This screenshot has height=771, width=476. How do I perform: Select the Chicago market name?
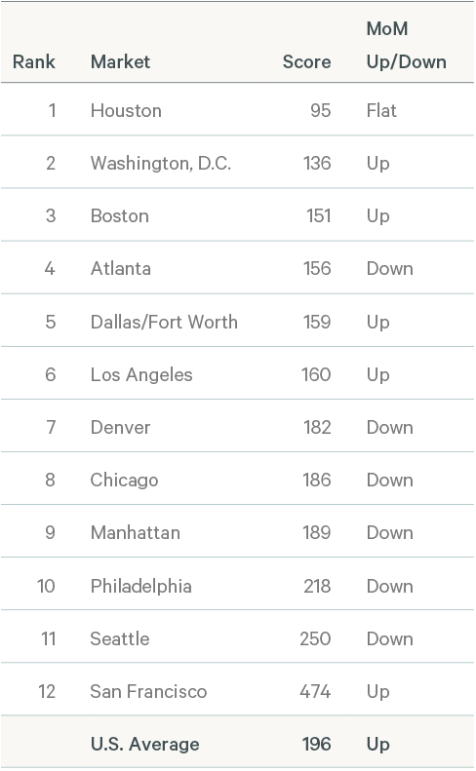(124, 481)
